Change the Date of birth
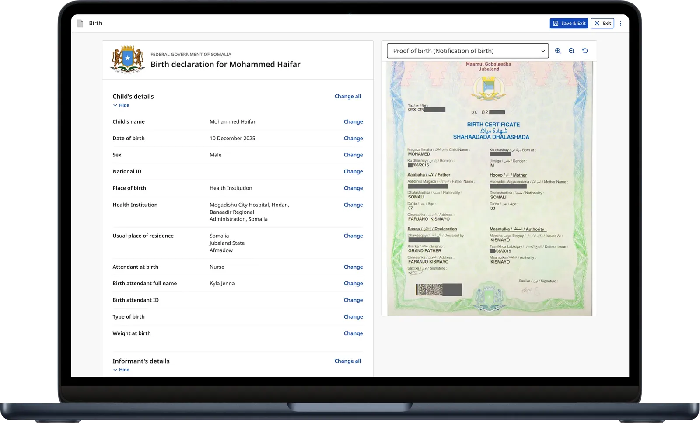Screen dimensions: 700x423 [353, 138]
